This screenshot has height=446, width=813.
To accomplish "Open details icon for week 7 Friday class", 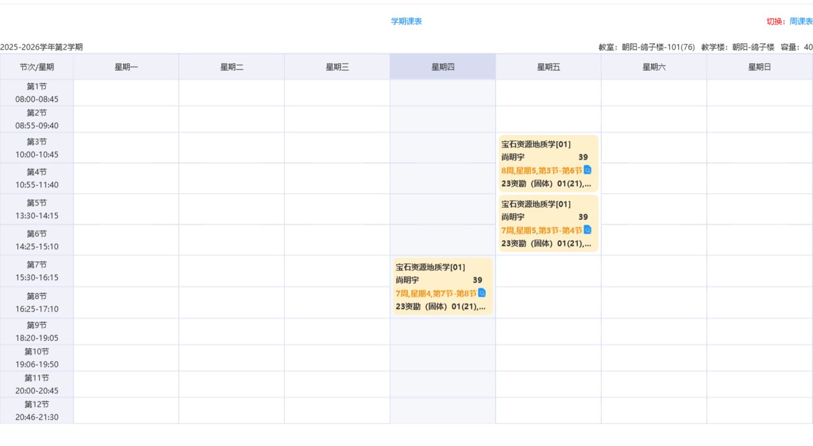I will coord(587,230).
